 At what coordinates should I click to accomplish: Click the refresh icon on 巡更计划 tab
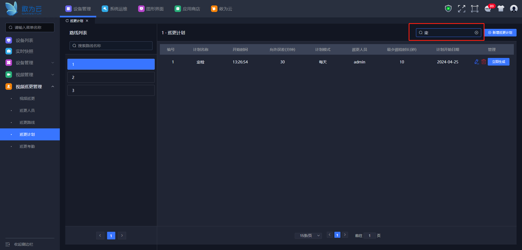pyautogui.click(x=67, y=21)
